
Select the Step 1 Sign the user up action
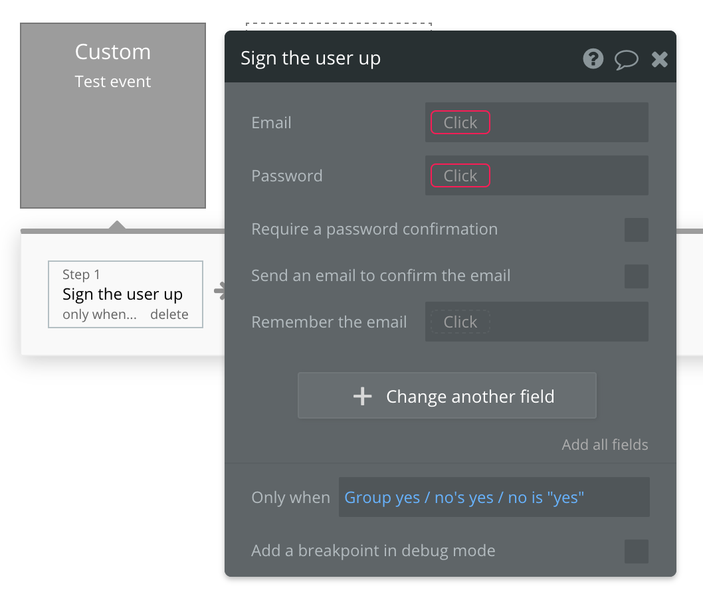click(122, 293)
